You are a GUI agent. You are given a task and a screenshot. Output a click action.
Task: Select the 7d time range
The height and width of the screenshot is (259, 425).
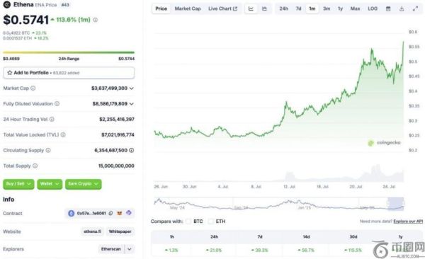pyautogui.click(x=298, y=8)
